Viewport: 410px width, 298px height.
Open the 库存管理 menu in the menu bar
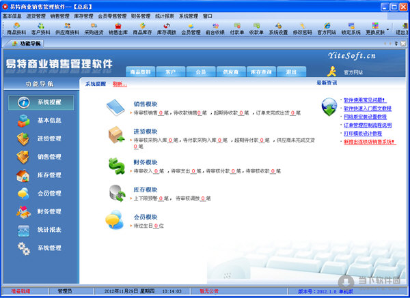[x=83, y=16]
